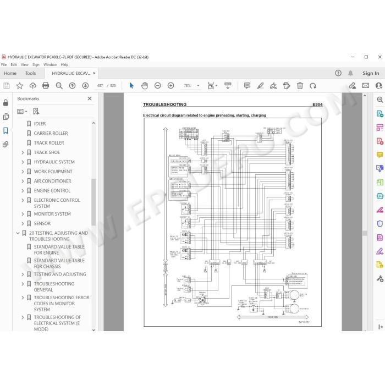Click the Print file icon

point(46,85)
